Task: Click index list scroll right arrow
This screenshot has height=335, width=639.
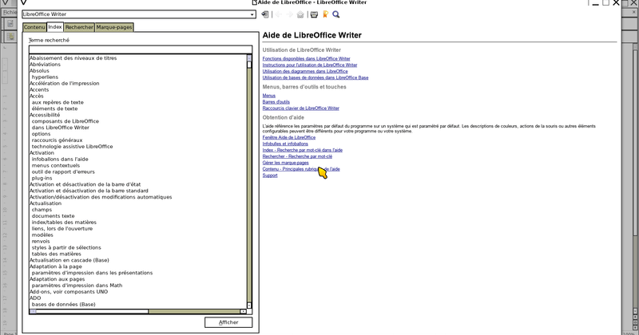Action: 244,311
